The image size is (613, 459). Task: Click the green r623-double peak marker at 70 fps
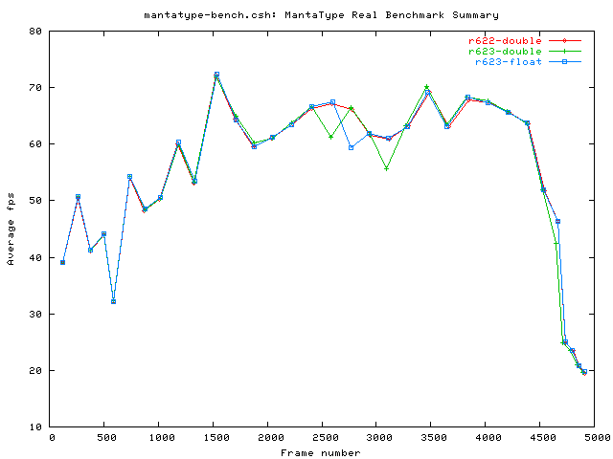[426, 87]
